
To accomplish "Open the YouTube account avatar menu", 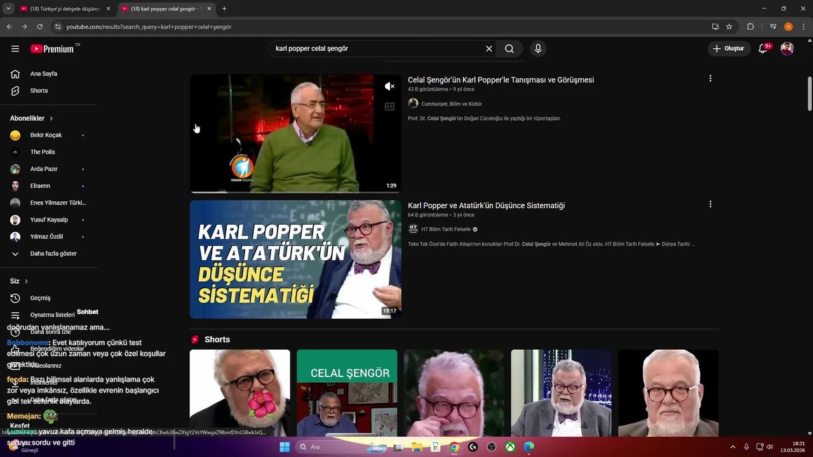I will tap(787, 49).
